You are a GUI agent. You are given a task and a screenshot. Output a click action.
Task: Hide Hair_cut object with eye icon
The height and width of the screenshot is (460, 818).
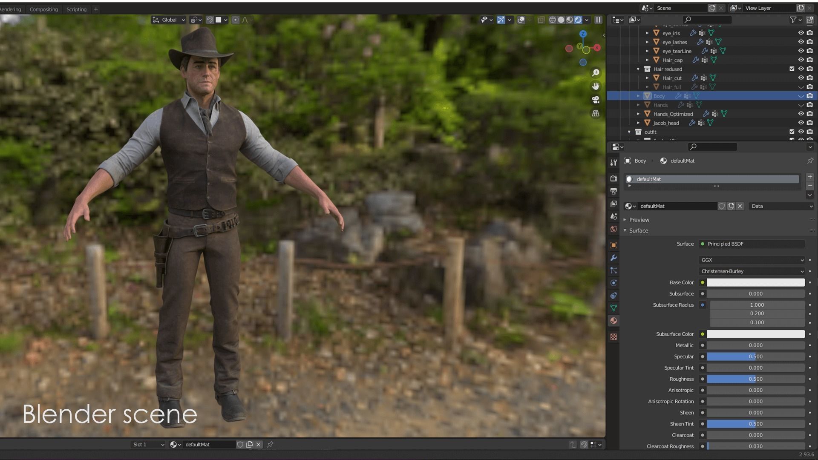[801, 78]
